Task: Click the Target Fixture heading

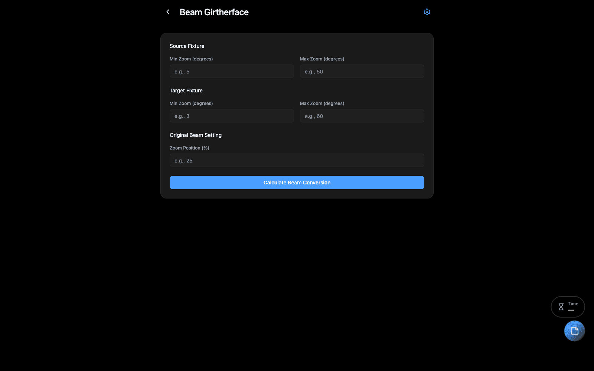Action: click(x=186, y=91)
